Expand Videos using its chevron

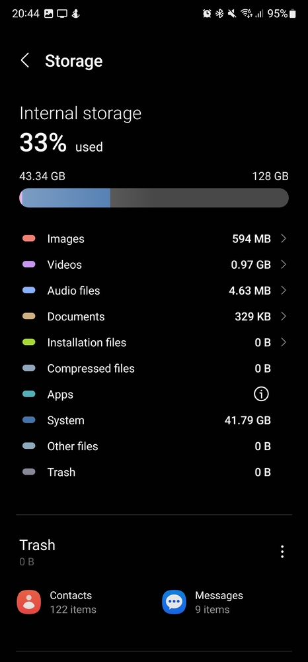pyautogui.click(x=284, y=264)
